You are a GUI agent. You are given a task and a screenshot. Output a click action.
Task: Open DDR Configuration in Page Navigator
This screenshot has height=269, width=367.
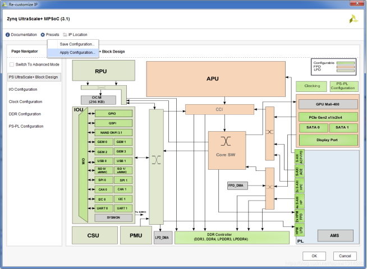click(x=25, y=114)
